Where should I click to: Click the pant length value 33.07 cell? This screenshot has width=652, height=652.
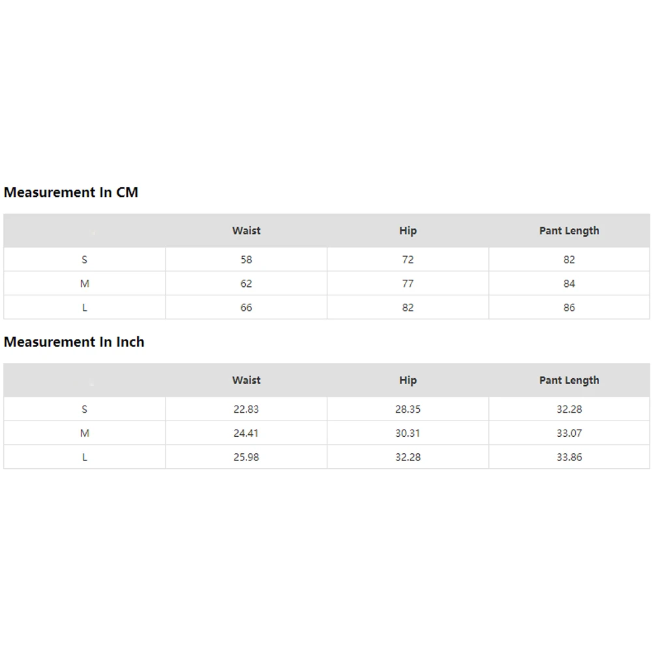pyautogui.click(x=569, y=433)
